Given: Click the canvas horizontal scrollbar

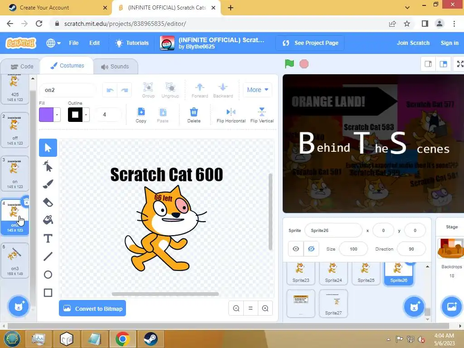Looking at the screenshot, I should coord(165,294).
